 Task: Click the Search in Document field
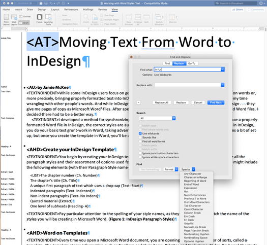point(235,3)
